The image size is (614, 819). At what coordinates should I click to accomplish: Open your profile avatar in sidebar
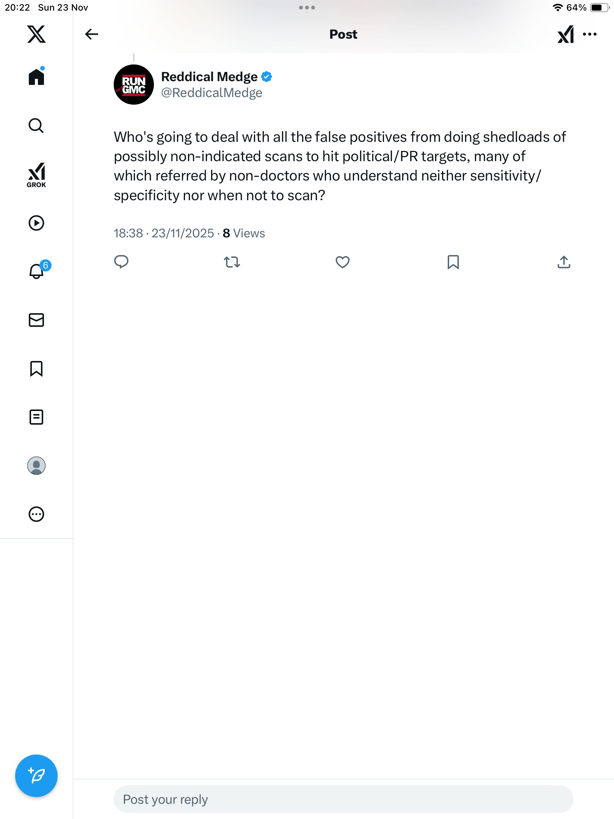(x=36, y=466)
